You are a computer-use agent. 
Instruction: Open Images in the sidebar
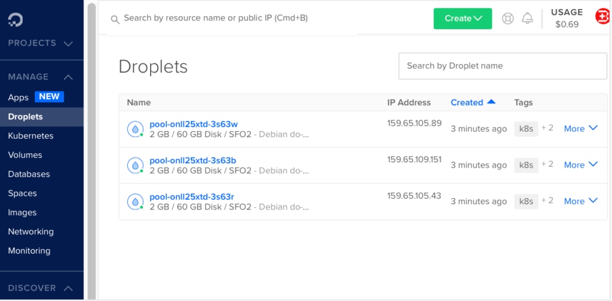click(x=22, y=212)
